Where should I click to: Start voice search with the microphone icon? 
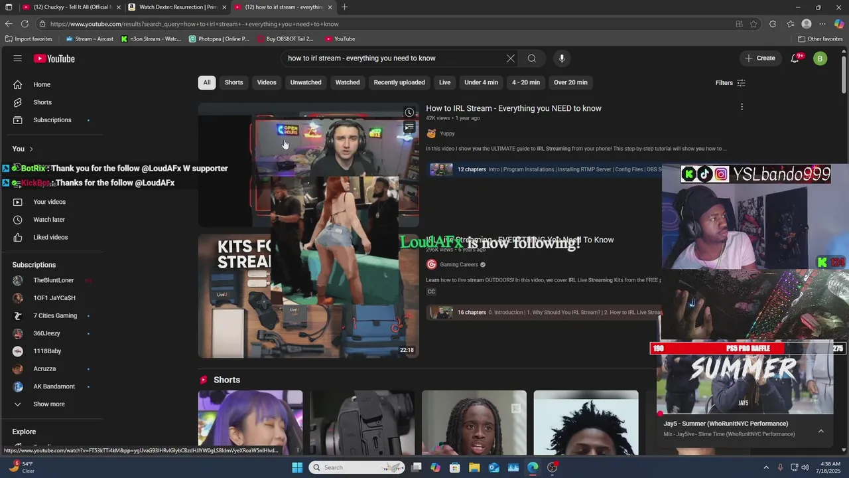[562, 58]
